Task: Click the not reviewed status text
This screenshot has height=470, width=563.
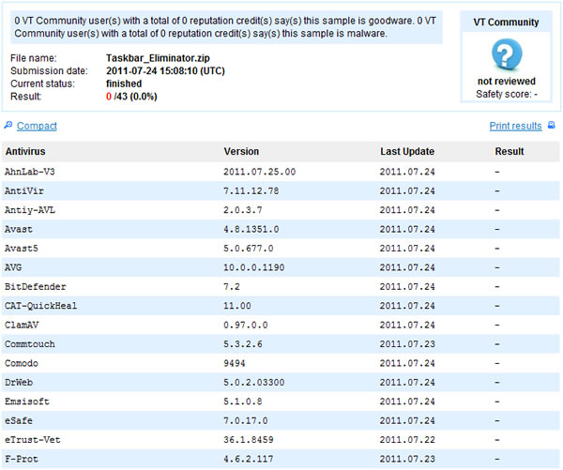Action: 506,81
